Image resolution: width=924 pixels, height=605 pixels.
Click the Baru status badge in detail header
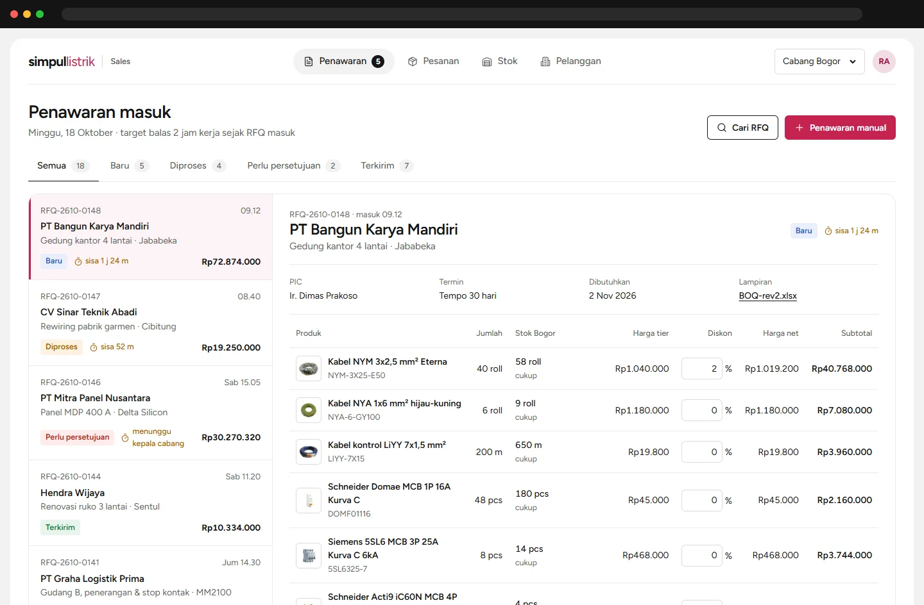pyautogui.click(x=804, y=231)
